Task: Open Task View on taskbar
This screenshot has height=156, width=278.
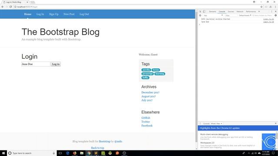Action: pyautogui.click(x=60, y=153)
